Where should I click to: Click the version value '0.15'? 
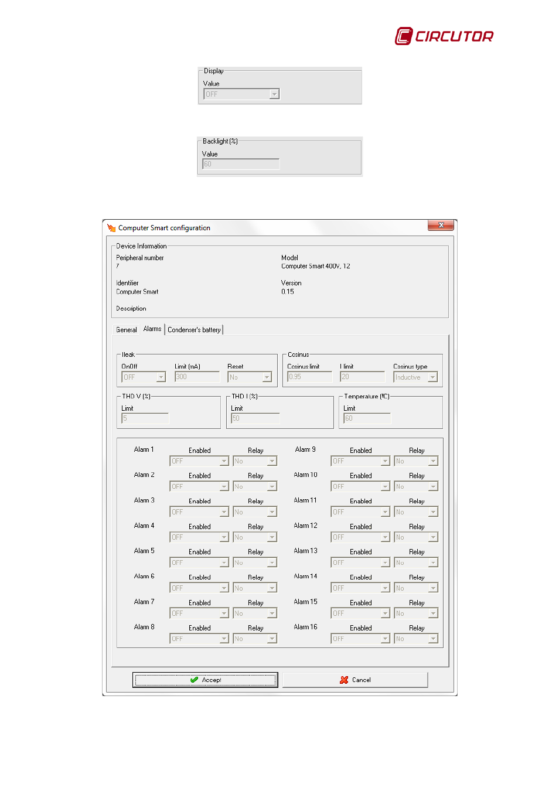(288, 291)
